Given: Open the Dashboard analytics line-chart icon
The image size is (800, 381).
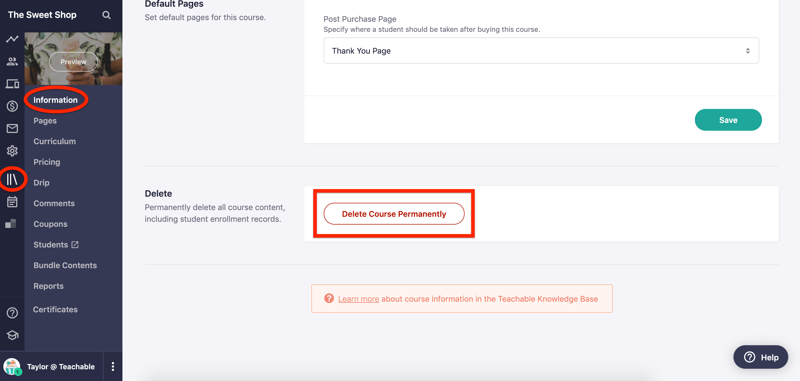Looking at the screenshot, I should click(x=12, y=39).
